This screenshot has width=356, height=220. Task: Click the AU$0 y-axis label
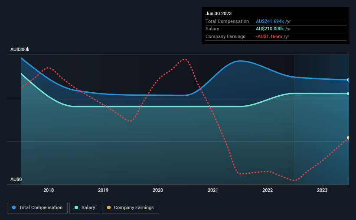click(x=16, y=179)
